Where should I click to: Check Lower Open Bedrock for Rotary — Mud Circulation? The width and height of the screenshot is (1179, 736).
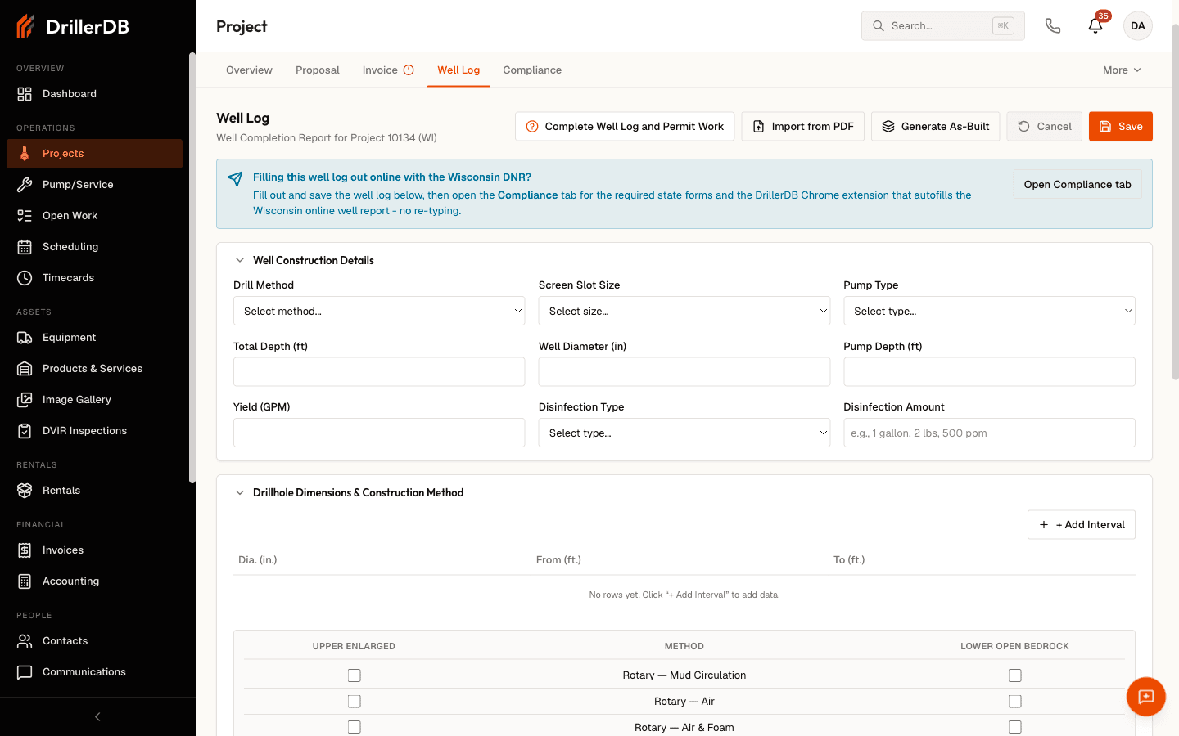pyautogui.click(x=1015, y=675)
